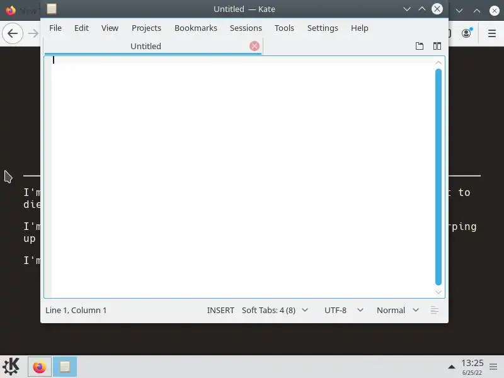Maximize the Firefox window
This screenshot has height=378, width=504.
pyautogui.click(x=477, y=11)
